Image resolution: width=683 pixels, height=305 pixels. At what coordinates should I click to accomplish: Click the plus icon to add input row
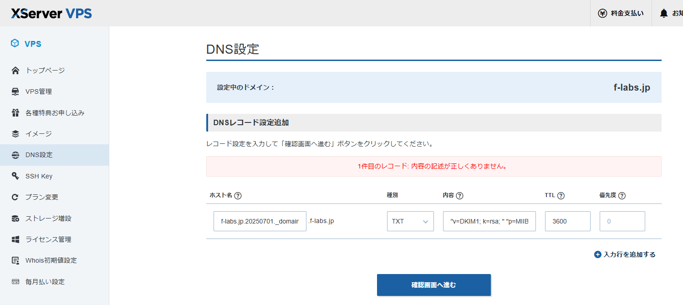coord(598,254)
